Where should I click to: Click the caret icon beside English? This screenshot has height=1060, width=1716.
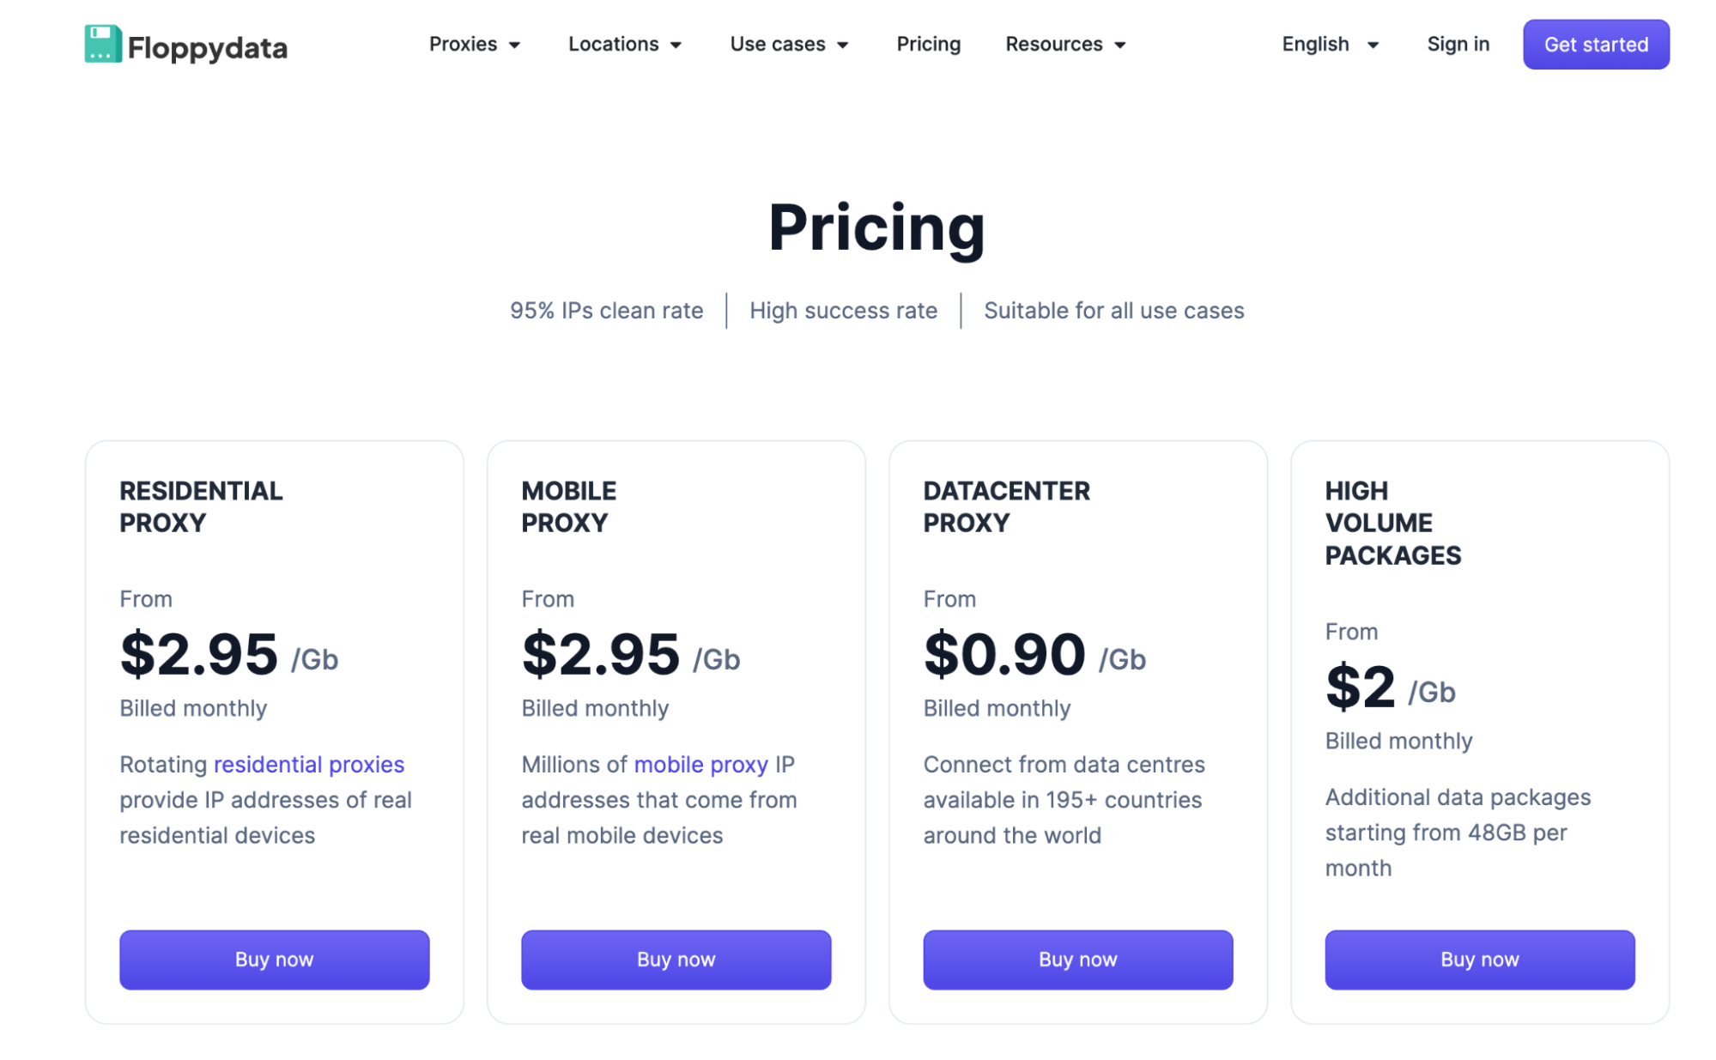pyautogui.click(x=1373, y=45)
